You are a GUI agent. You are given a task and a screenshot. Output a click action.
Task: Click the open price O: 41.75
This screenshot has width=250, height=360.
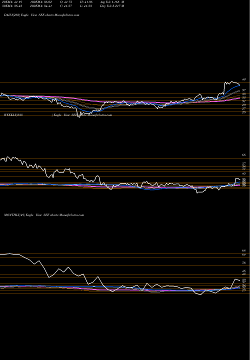tap(67, 2)
